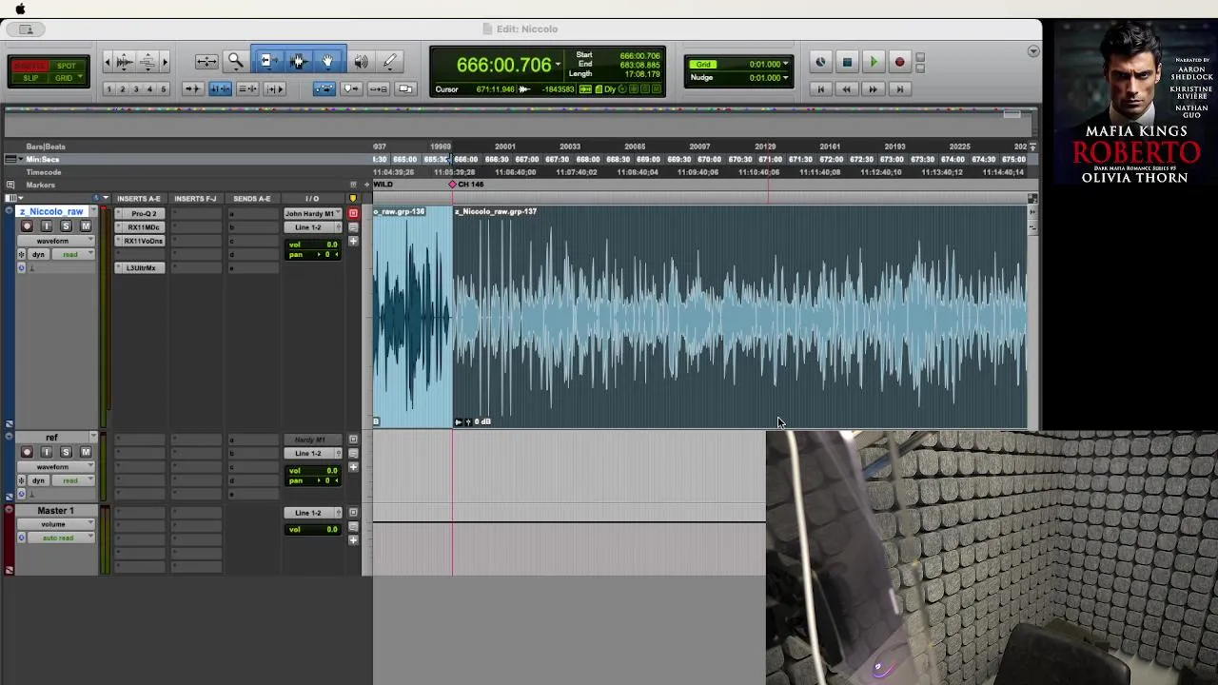
Task: Enable Slip edit mode
Action: click(x=30, y=78)
